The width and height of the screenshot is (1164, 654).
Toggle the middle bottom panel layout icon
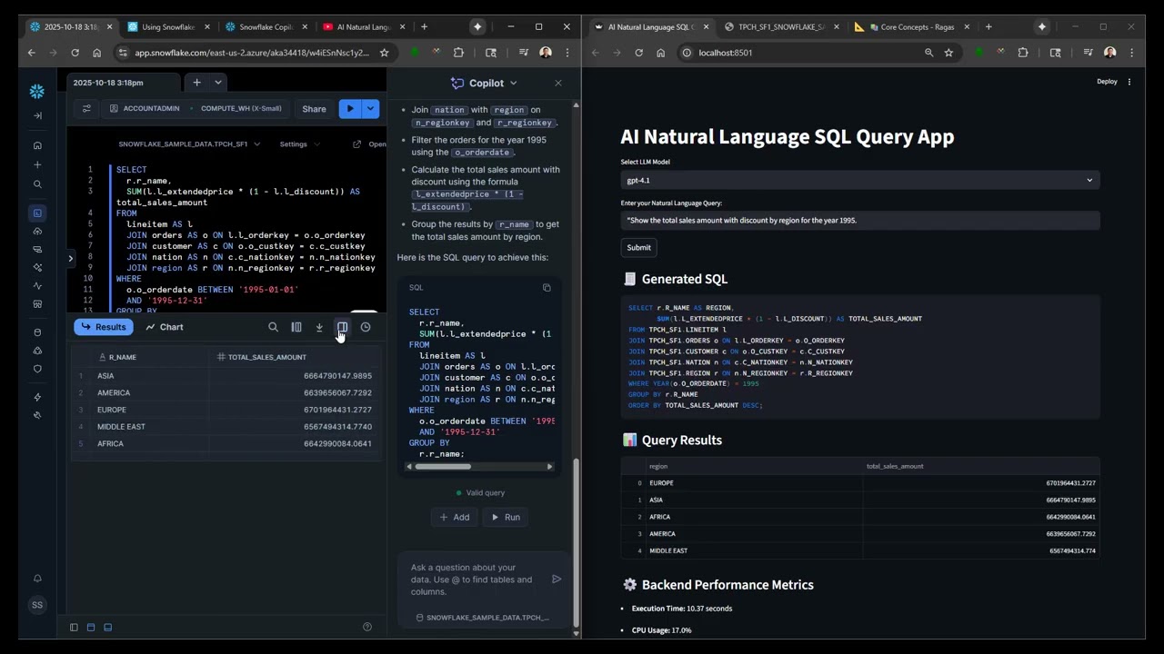coord(91,627)
